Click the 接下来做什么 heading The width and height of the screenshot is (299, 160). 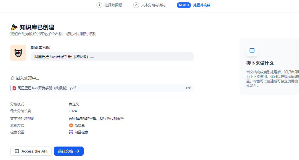click(260, 63)
